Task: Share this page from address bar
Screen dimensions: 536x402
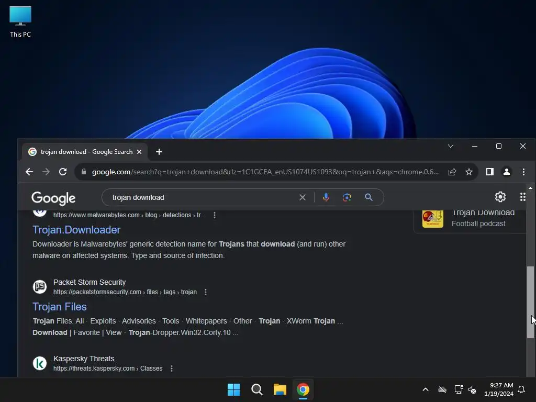Action: tap(452, 172)
